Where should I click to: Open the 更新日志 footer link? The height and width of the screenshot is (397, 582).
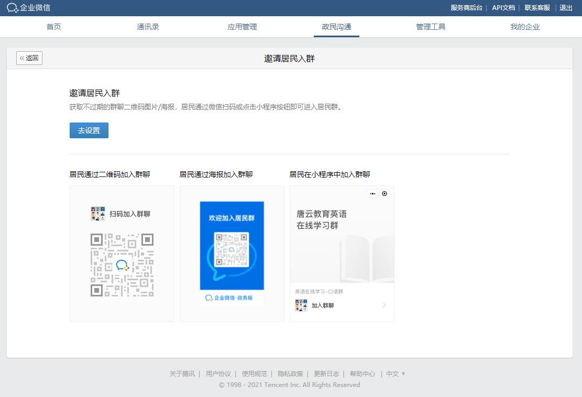pos(326,373)
